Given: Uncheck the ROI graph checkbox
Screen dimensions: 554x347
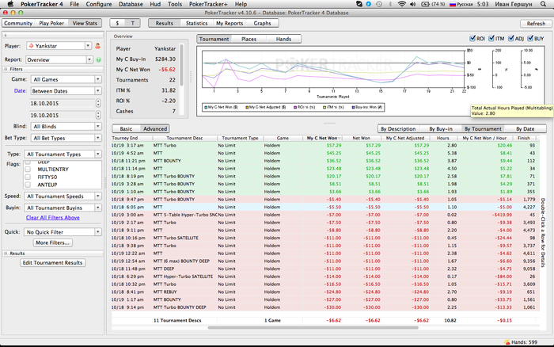Looking at the screenshot, I should coord(472,38).
